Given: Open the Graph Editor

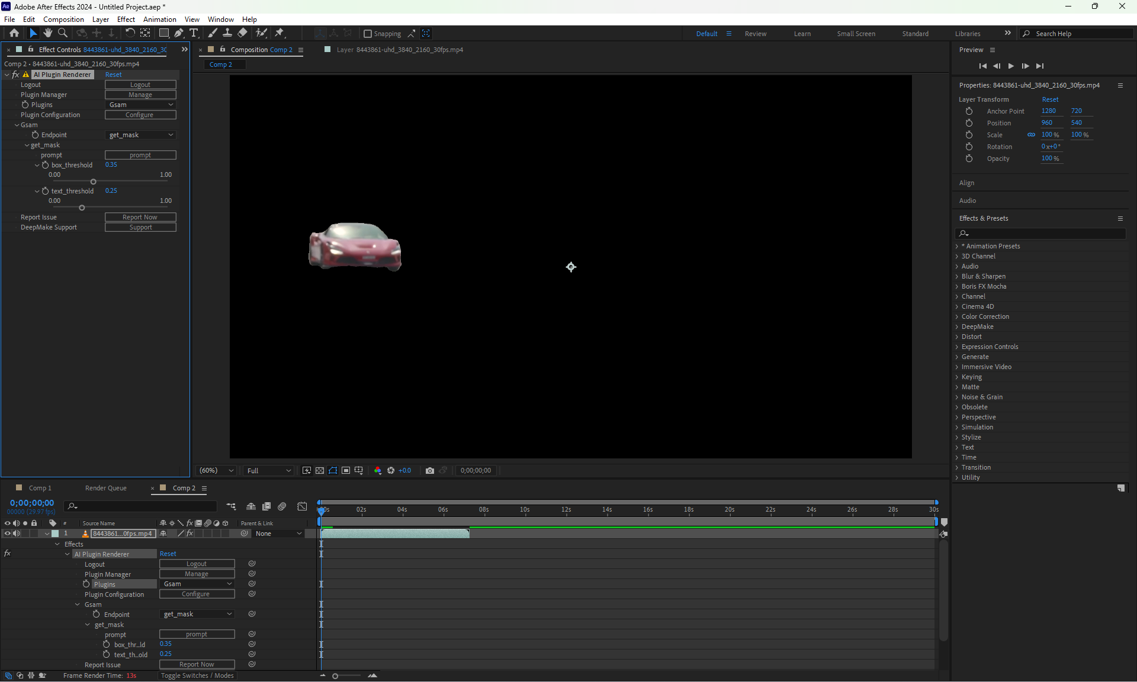Looking at the screenshot, I should tap(302, 506).
